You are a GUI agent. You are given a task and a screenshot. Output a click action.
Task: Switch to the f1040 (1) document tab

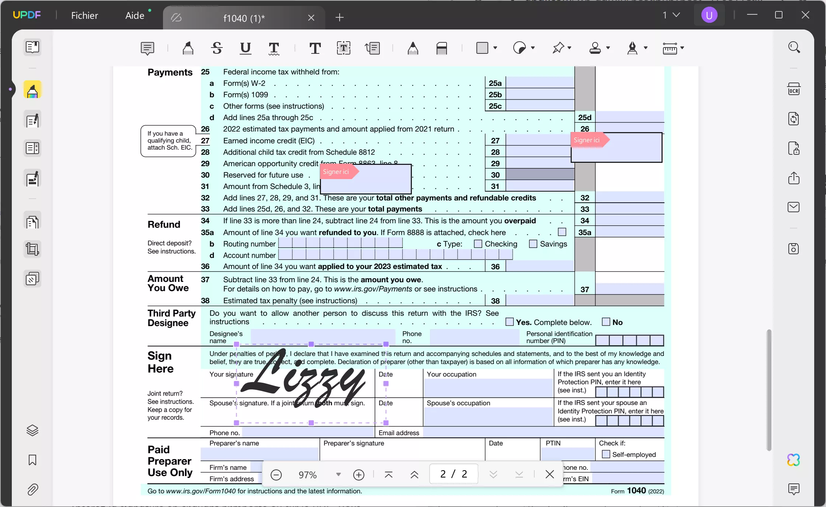click(x=244, y=18)
